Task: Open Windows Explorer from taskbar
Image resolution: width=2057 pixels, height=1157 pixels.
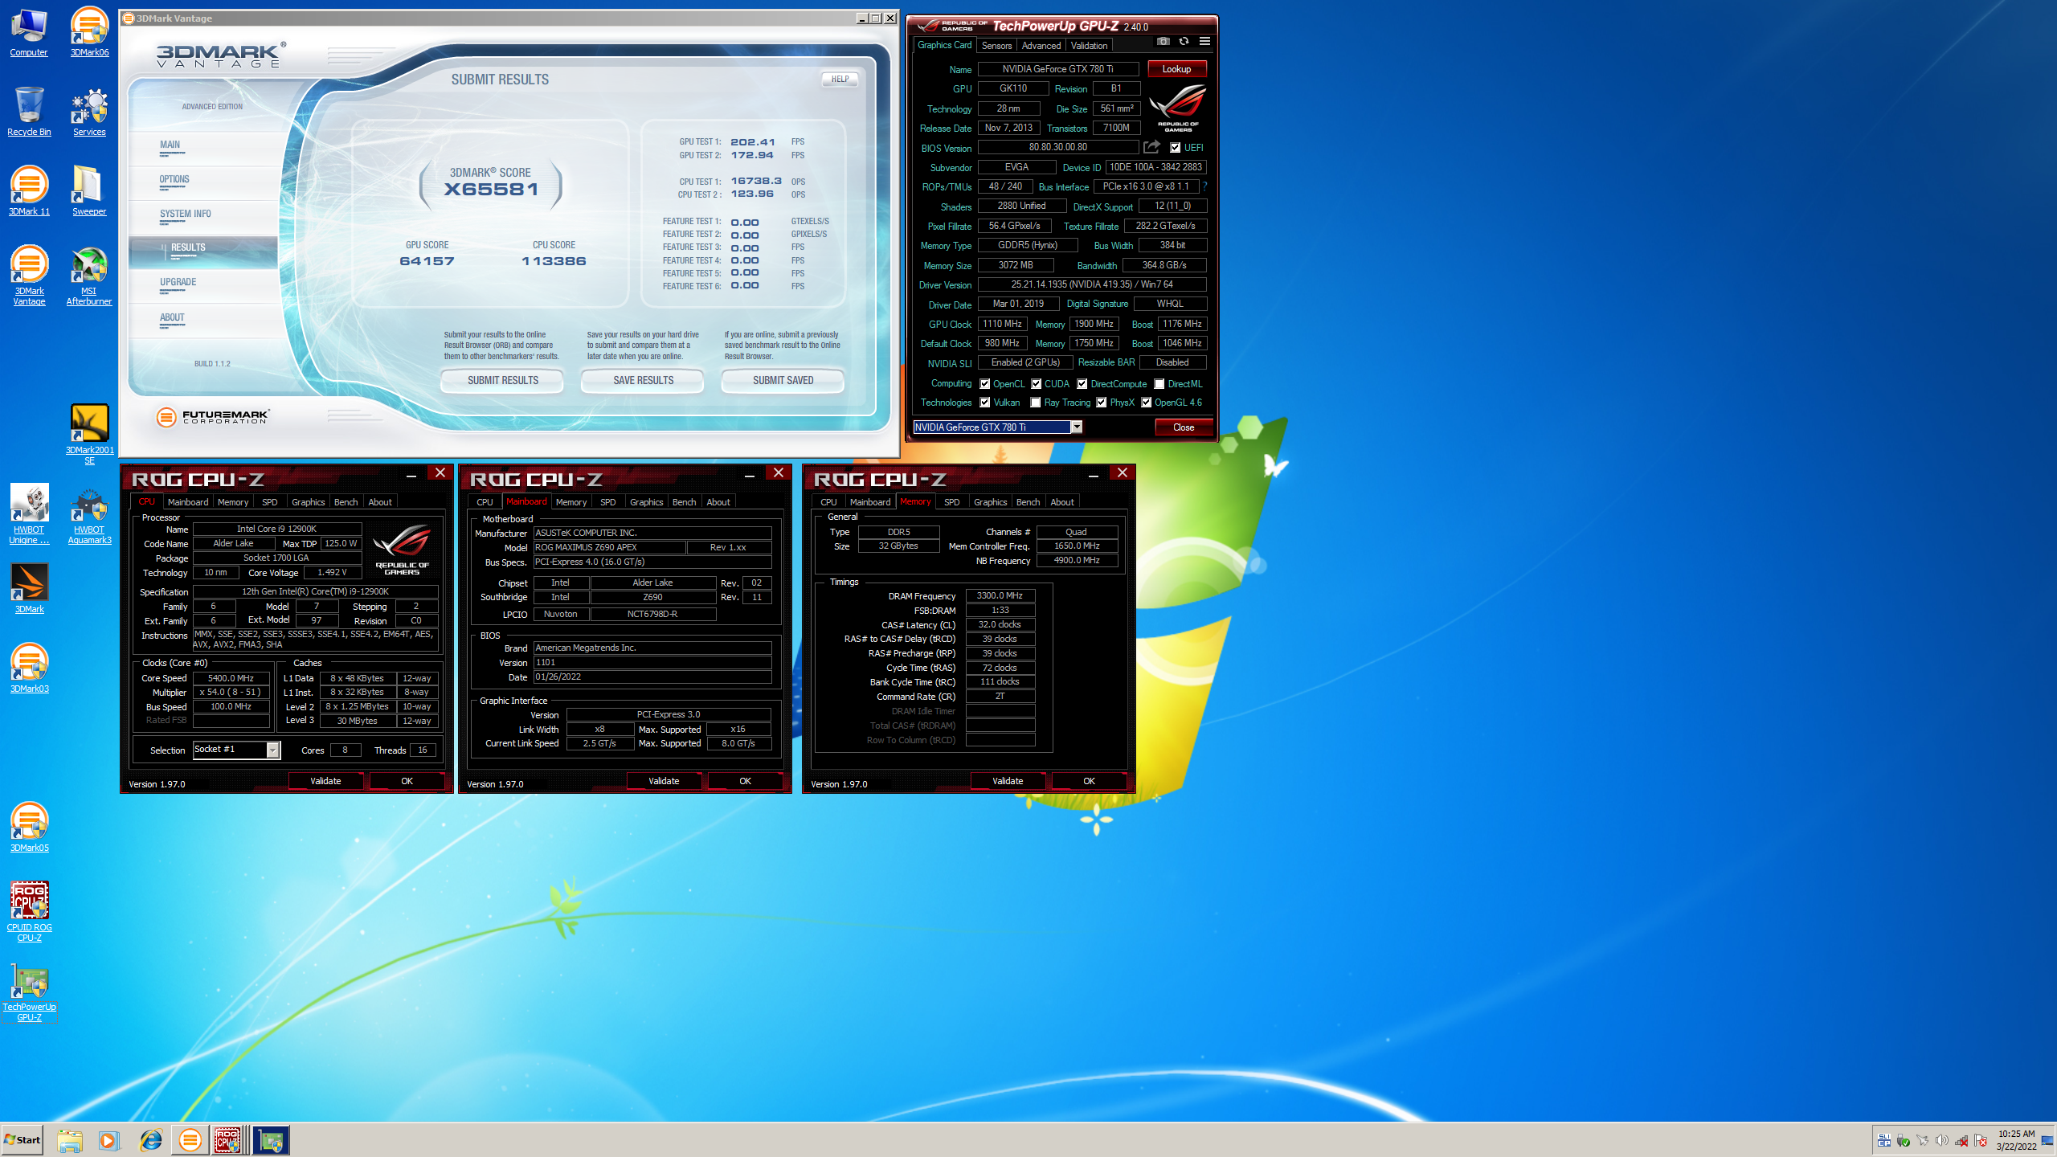Action: coord(70,1140)
